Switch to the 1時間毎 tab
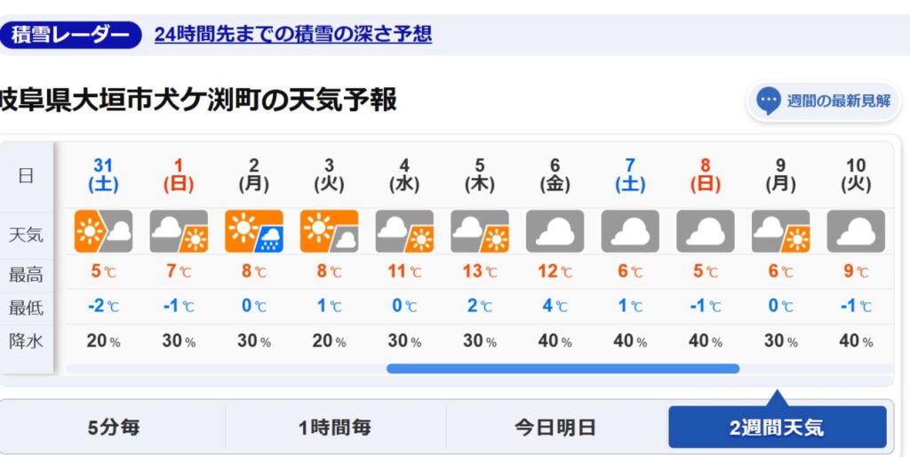Screen dimensions: 910x457 coord(335,428)
